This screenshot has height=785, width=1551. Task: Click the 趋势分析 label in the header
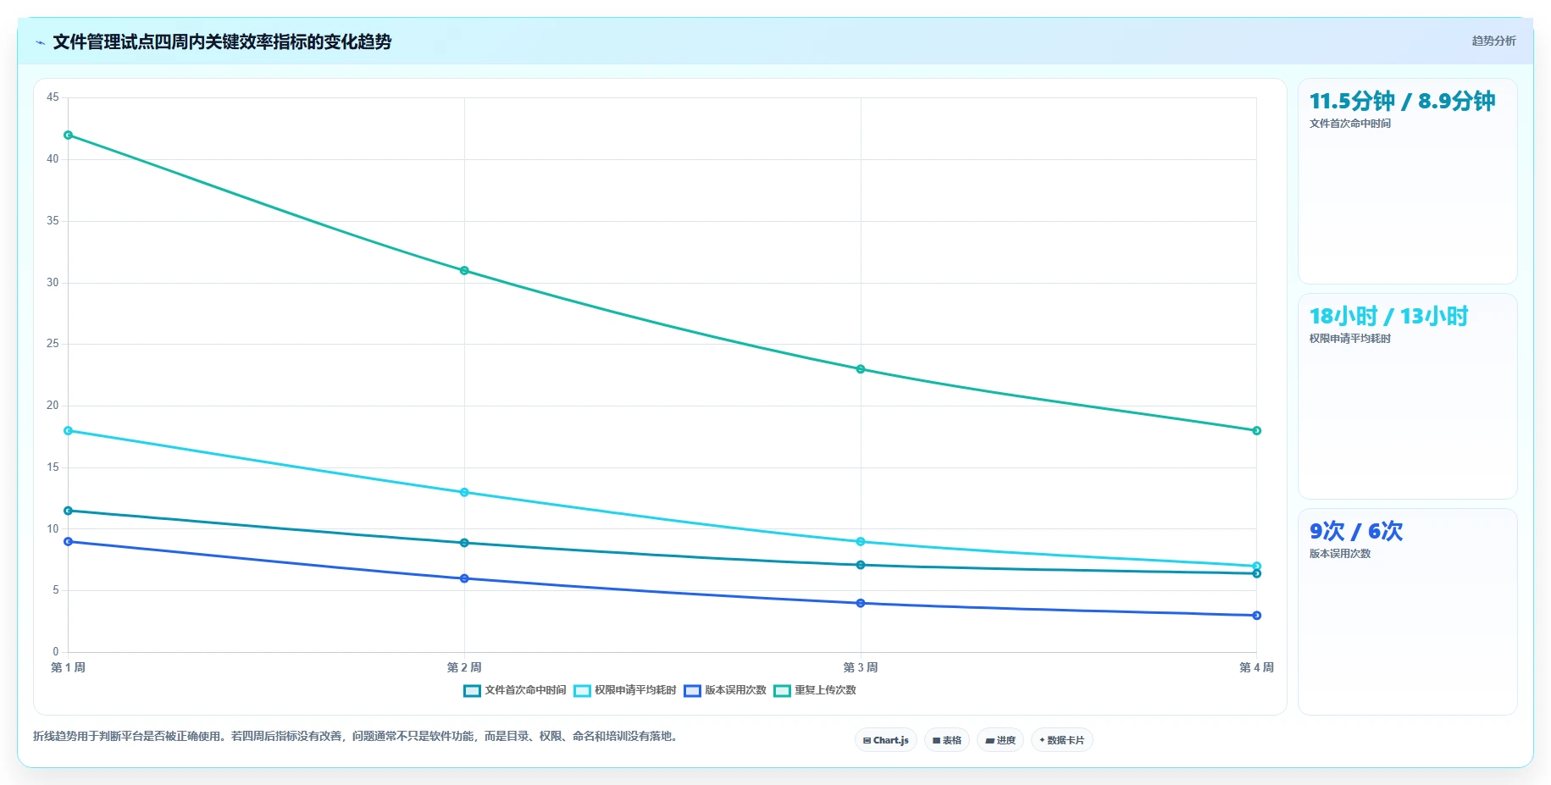click(1493, 41)
